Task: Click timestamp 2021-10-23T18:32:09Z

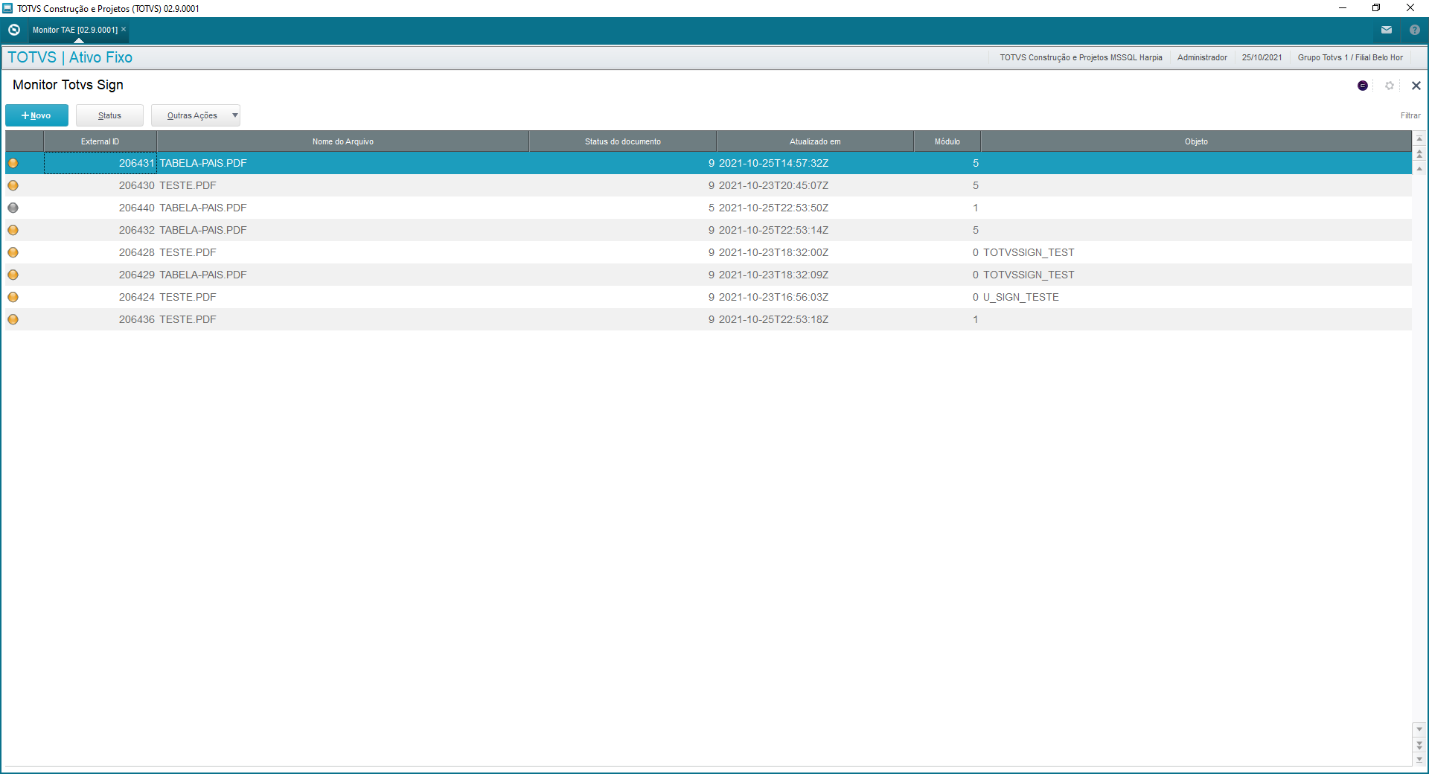Action: point(773,275)
